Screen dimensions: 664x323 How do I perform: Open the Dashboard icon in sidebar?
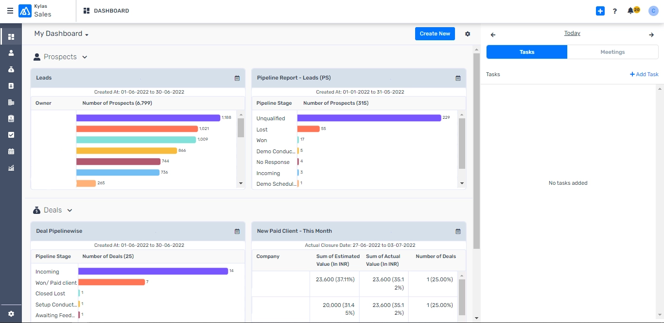(11, 37)
